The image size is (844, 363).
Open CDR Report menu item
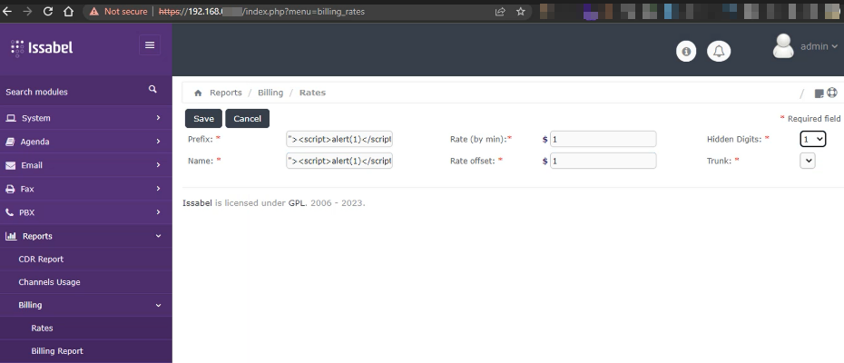click(x=41, y=259)
